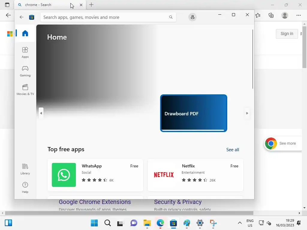Click the Store back arrow
The width and height of the screenshot is (307, 230).
[x=22, y=17]
